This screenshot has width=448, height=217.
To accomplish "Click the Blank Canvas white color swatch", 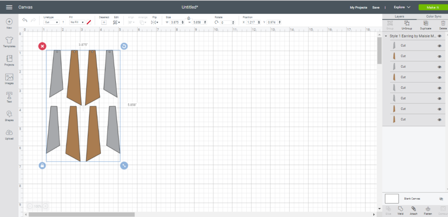I will tap(392, 198).
